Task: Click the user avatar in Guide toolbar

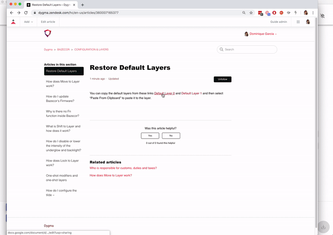Action: [x=308, y=22]
